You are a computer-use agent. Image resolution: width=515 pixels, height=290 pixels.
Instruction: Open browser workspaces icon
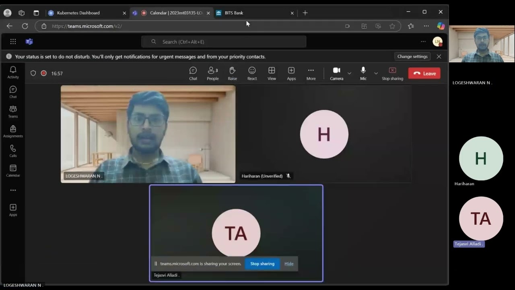point(22,13)
